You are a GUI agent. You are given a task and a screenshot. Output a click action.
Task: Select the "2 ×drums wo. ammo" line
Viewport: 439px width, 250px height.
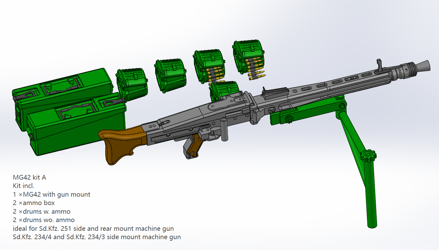click(44, 220)
